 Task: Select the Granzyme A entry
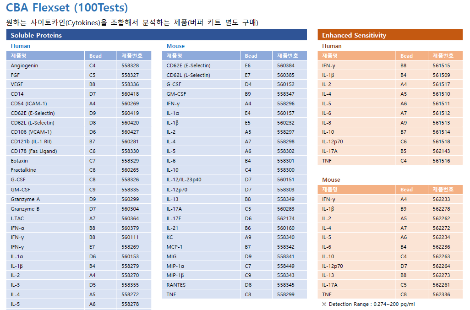tap(25, 199)
